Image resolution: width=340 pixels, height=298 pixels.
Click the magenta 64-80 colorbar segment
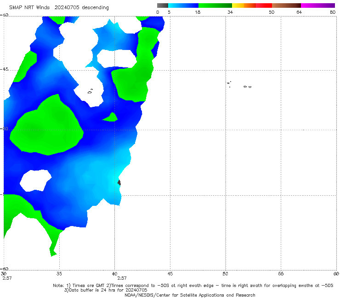click(x=318, y=6)
